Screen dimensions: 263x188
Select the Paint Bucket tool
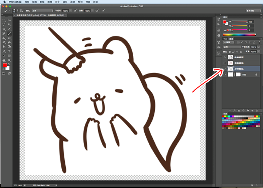9,42
